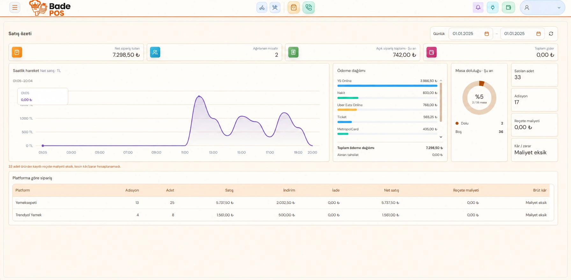Click the Net sipariş tutarı orange icon

(17, 52)
